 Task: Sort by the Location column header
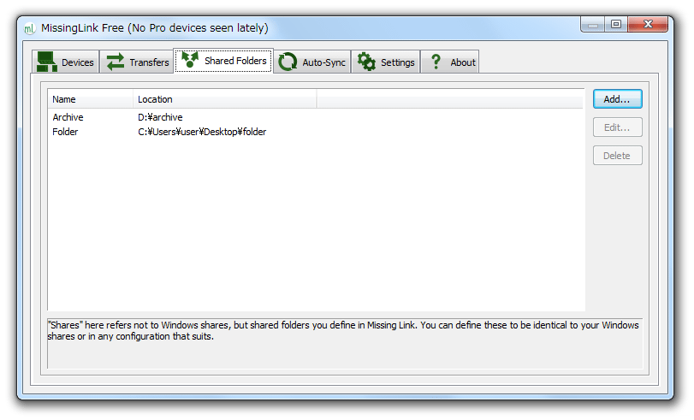coord(225,99)
